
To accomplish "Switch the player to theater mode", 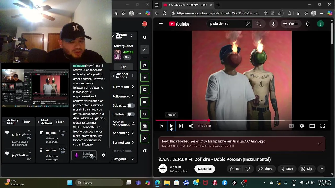I will pos(312,126).
